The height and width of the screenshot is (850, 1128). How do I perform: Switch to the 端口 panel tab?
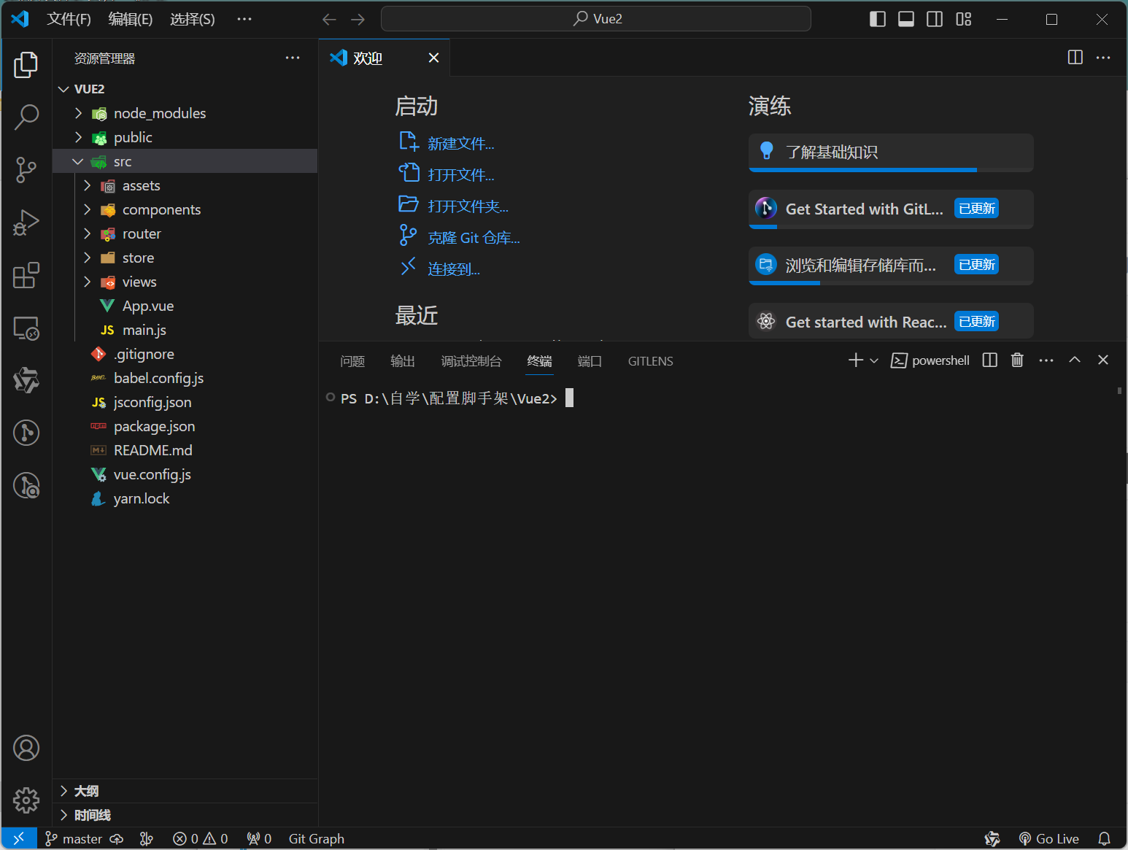590,361
